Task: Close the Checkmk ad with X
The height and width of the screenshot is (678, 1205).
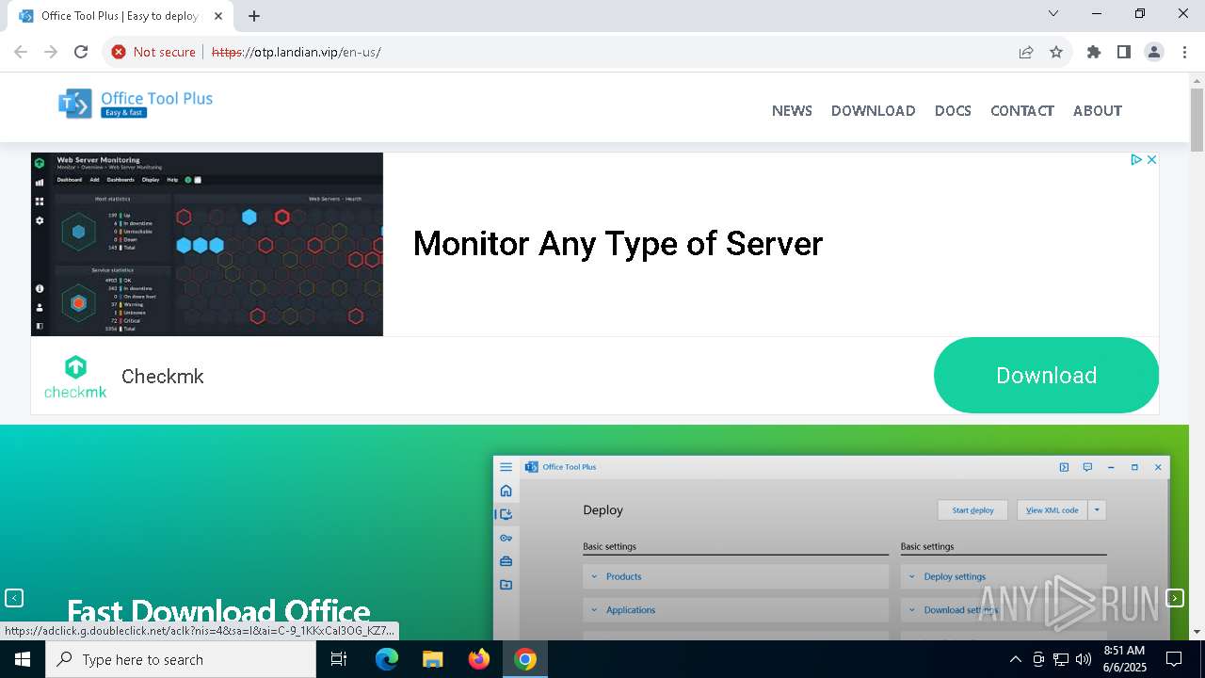Action: 1151,160
